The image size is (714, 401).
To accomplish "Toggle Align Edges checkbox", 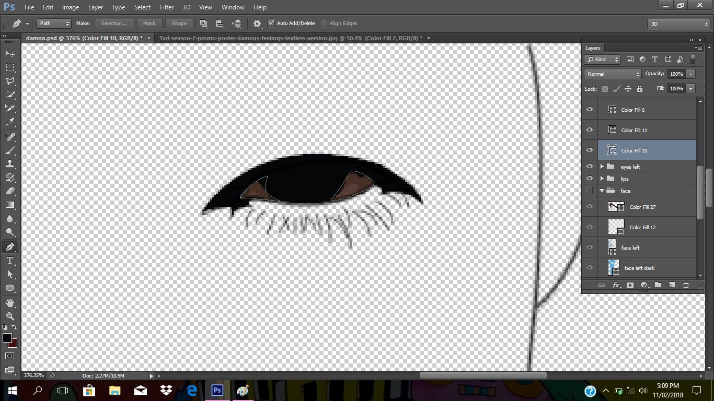I will coord(324,23).
